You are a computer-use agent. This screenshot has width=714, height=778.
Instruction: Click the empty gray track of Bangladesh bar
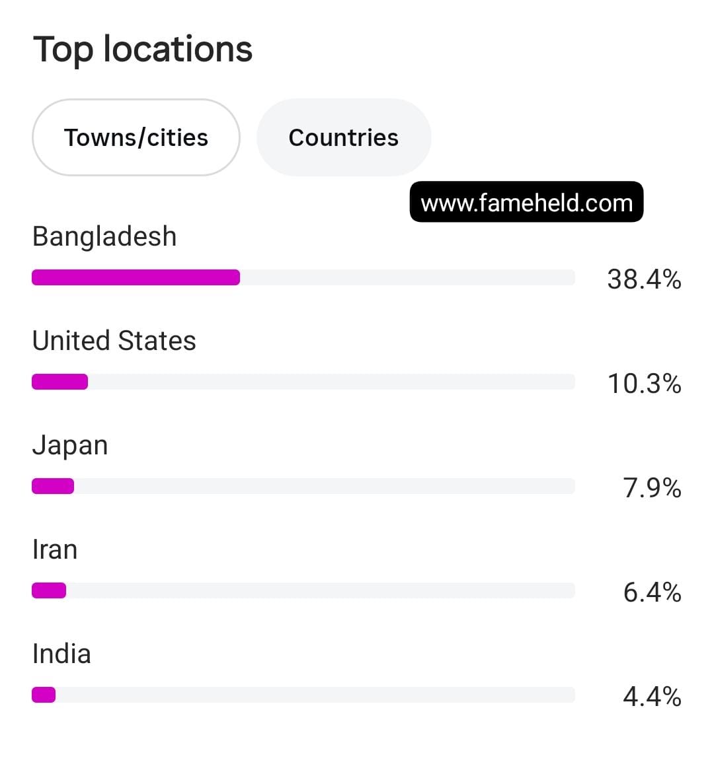coord(408,277)
